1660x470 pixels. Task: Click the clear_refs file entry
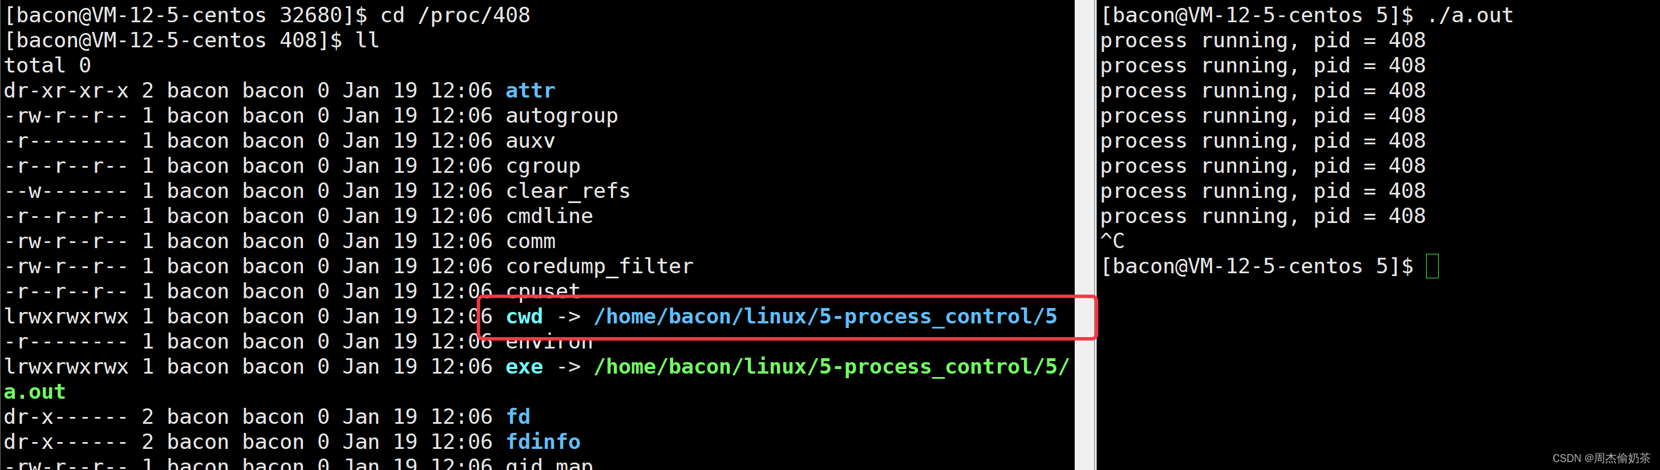(568, 191)
